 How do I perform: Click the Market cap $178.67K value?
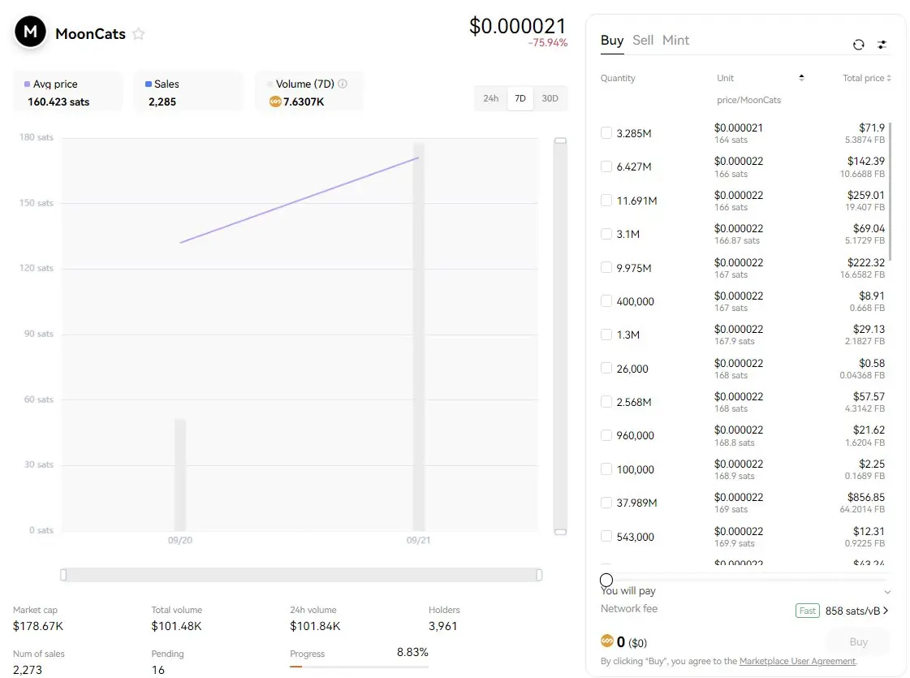(x=37, y=626)
